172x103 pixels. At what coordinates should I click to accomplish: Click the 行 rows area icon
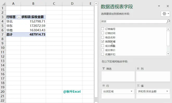(x=104, y=86)
